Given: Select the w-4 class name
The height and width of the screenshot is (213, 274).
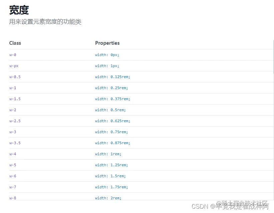Looking at the screenshot, I should 13,154.
